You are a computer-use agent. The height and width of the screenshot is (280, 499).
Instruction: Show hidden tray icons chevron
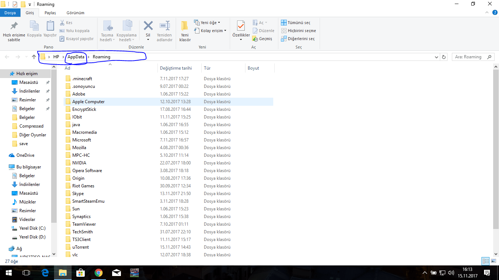(x=425, y=273)
